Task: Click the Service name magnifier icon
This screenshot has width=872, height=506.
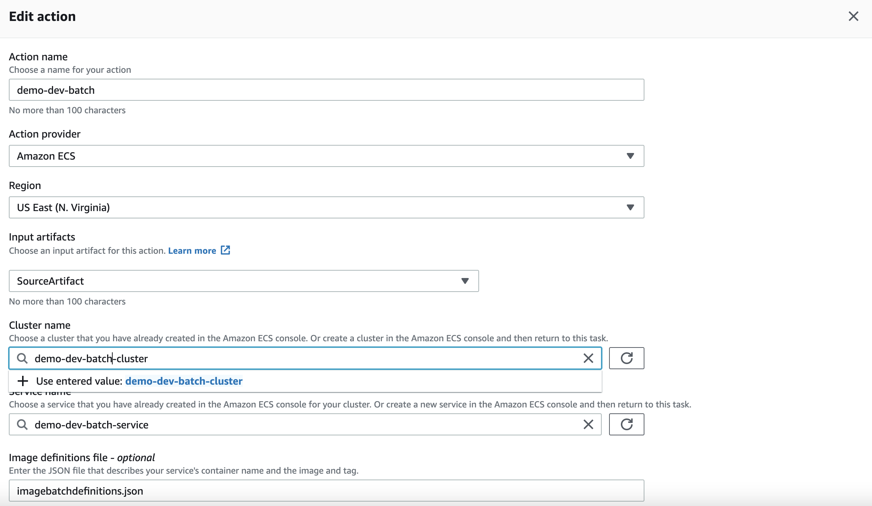Action: pos(22,424)
